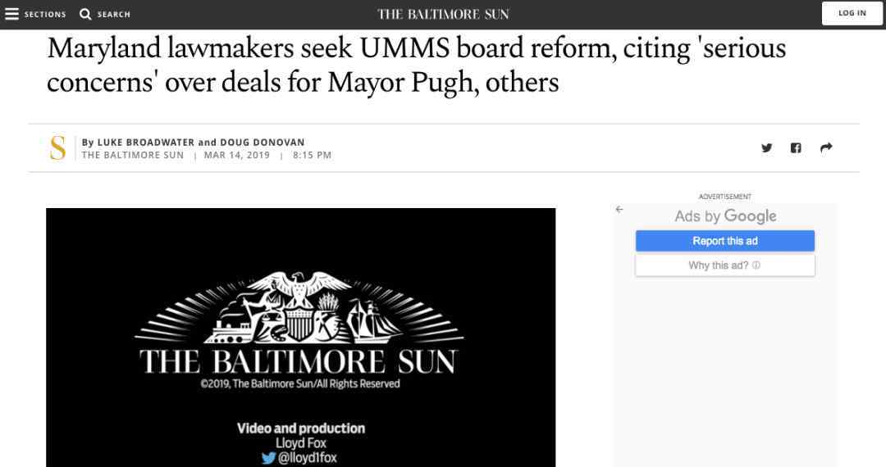Open the SECTIONS menu label
Screen dimensions: 886x467
coord(45,14)
